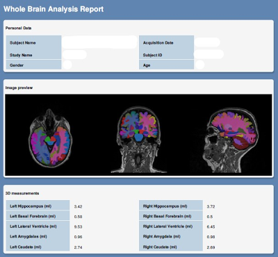Select the Acquisition Date label cell
The height and width of the screenshot is (257, 278).
[166, 42]
